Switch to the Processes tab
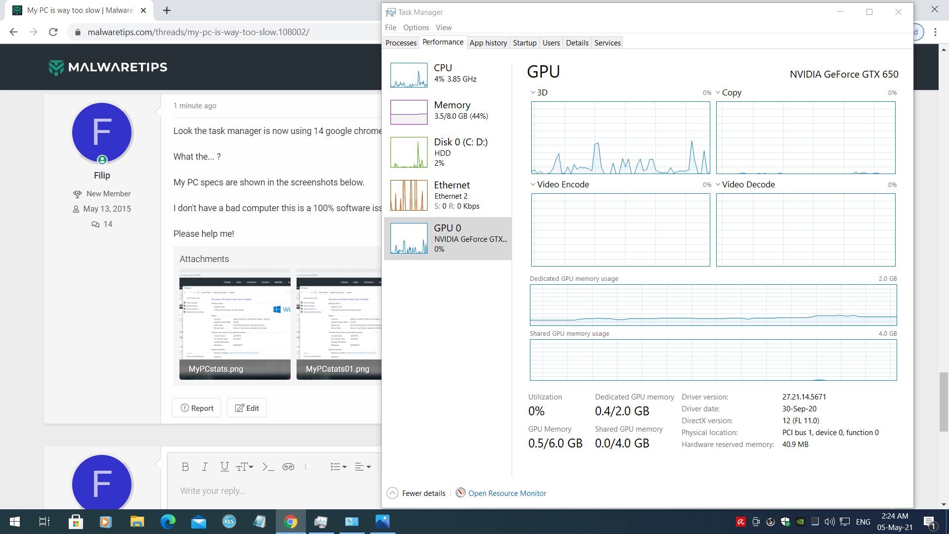 pos(401,43)
